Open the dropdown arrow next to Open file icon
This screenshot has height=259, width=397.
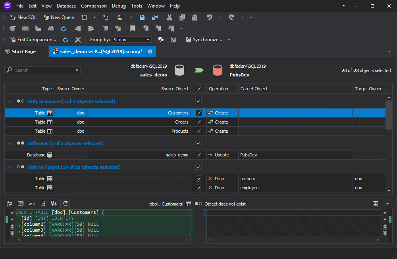[131, 17]
